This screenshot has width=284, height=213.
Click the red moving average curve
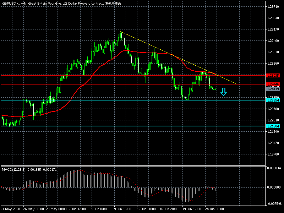[x=89, y=76]
